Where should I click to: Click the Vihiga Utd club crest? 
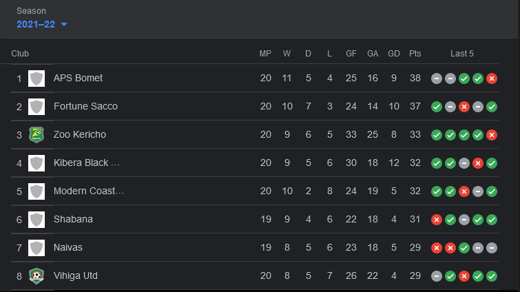(37, 275)
